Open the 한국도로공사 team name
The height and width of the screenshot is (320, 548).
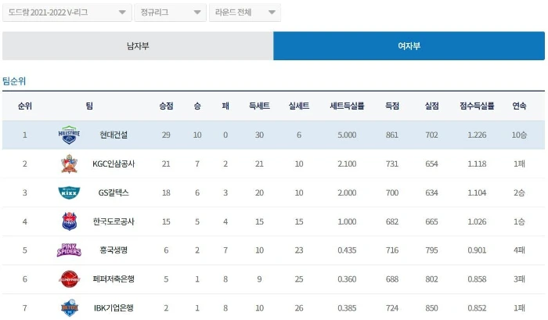click(x=114, y=221)
